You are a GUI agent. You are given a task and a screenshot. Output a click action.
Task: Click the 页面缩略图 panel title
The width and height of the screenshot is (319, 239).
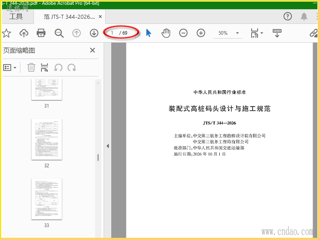coord(19,51)
